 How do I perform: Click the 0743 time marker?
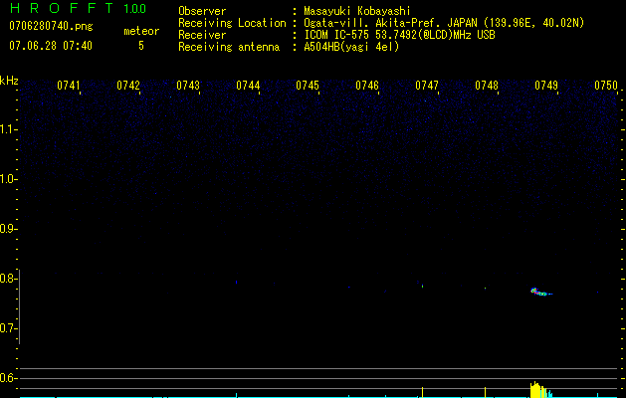coord(188,86)
